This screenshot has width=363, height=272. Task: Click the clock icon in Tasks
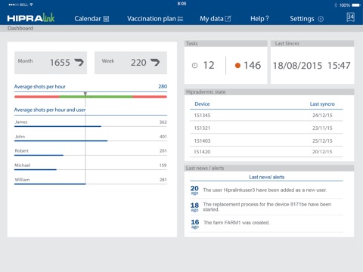pyautogui.click(x=194, y=66)
